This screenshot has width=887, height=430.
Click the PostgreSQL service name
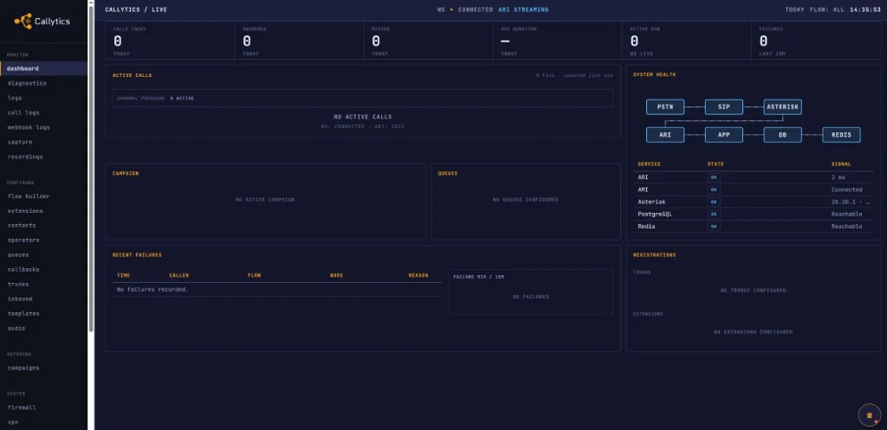pyautogui.click(x=655, y=215)
